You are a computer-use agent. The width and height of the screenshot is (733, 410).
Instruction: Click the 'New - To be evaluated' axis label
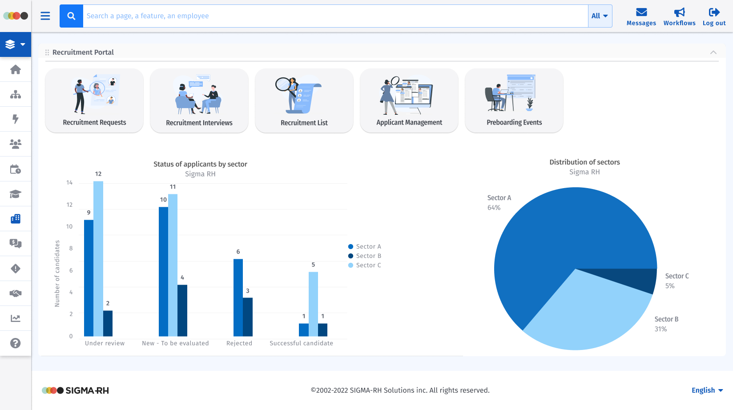[x=175, y=343]
